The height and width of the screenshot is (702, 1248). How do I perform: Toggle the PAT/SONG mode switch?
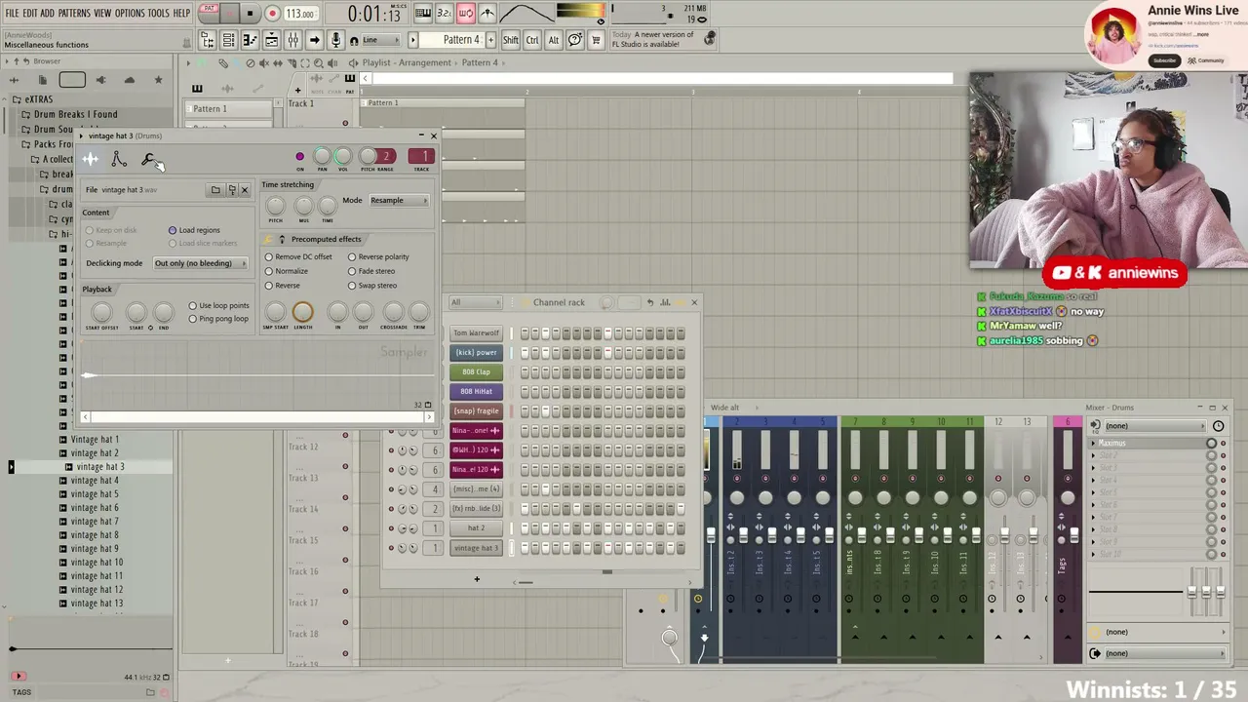coord(209,13)
